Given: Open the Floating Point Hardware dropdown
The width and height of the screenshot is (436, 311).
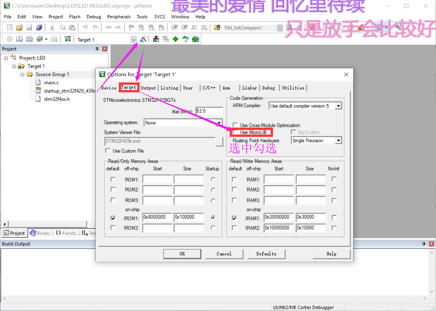Looking at the screenshot, I should point(338,140).
